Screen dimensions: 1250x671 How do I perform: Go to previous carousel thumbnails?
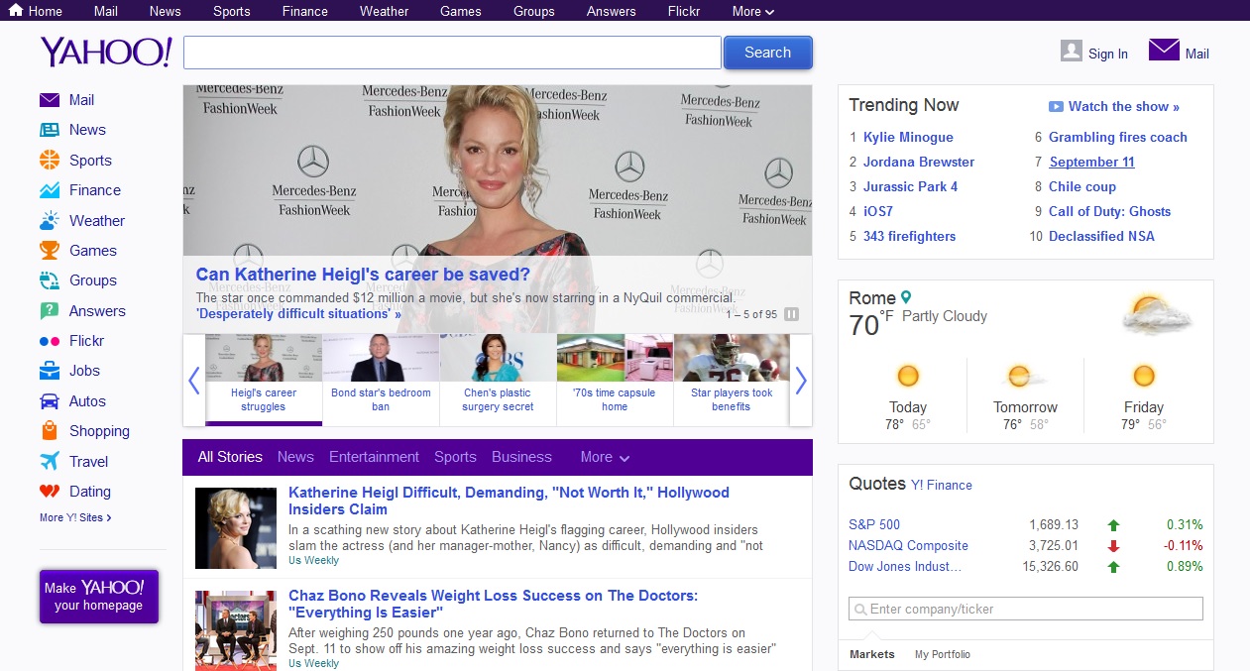pyautogui.click(x=194, y=381)
